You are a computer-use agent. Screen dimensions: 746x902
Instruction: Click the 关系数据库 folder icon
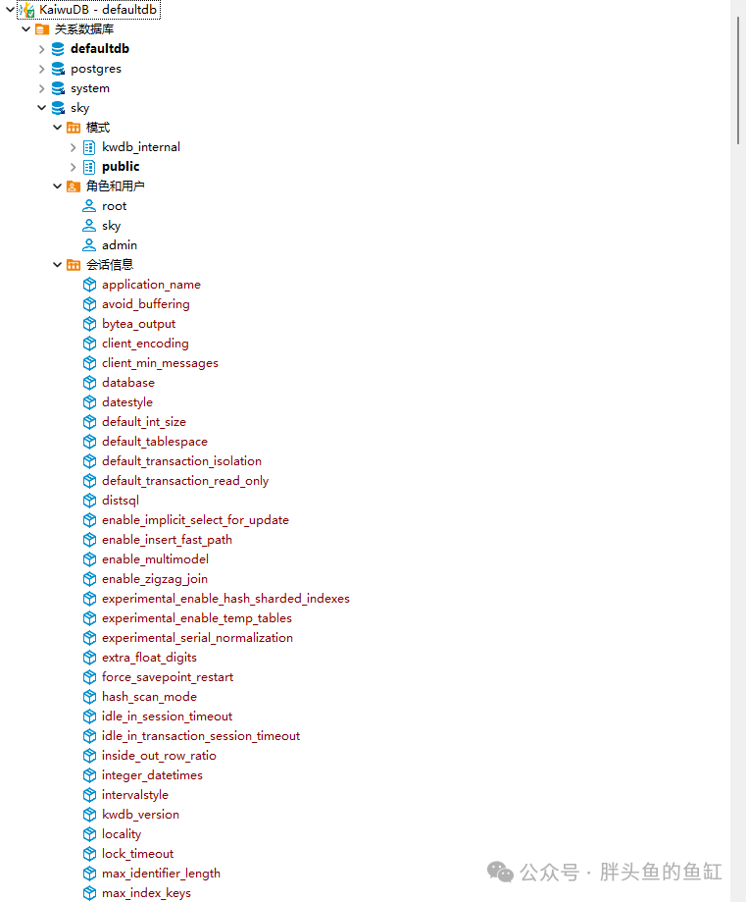pos(42,29)
